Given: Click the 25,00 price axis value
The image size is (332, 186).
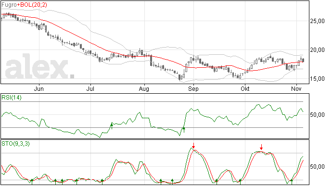Looking at the screenshot, I should point(317,21).
